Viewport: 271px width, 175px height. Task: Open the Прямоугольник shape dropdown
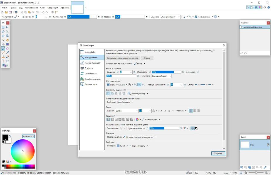pyautogui.click(x=117, y=85)
